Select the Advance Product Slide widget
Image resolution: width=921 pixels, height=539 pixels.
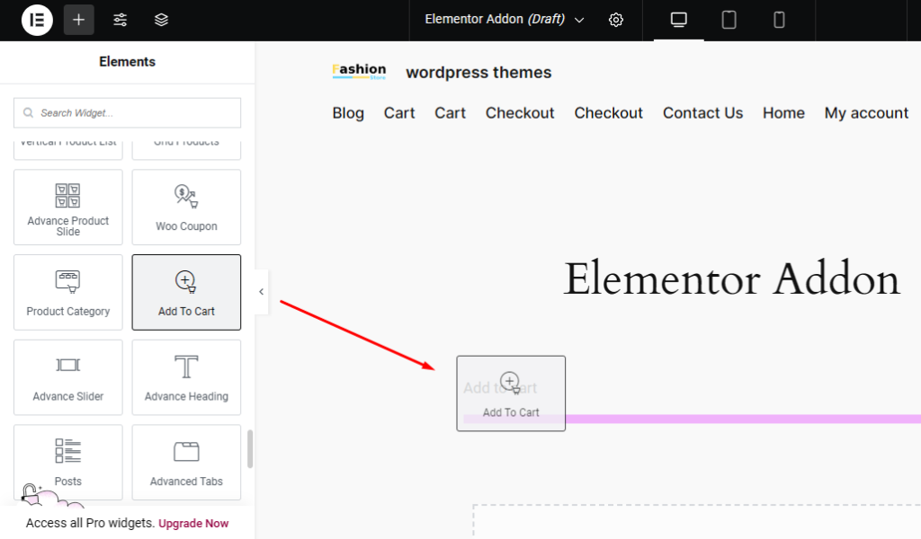click(68, 207)
